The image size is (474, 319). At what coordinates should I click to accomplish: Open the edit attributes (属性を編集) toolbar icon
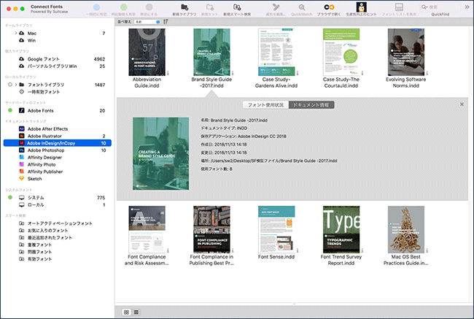[x=276, y=7]
